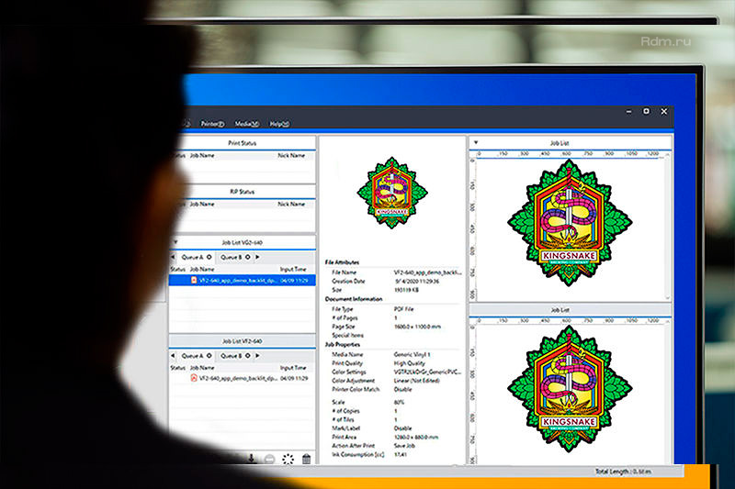Screen dimensions: 735x489
Task: Select Kingsnake artwork in lower layout preview
Action: click(570, 390)
